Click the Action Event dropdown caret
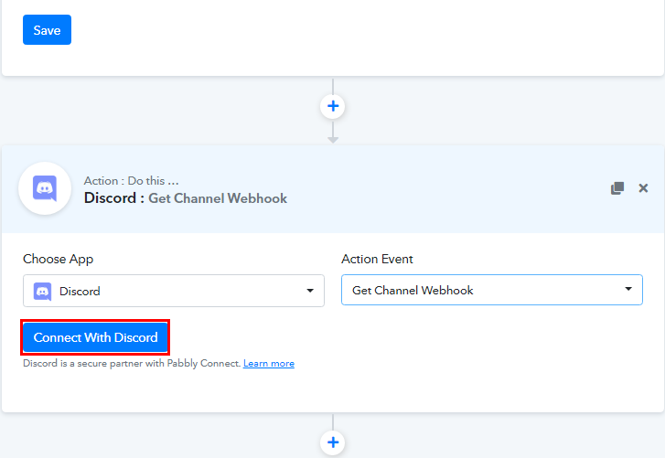This screenshot has width=665, height=458. point(627,290)
